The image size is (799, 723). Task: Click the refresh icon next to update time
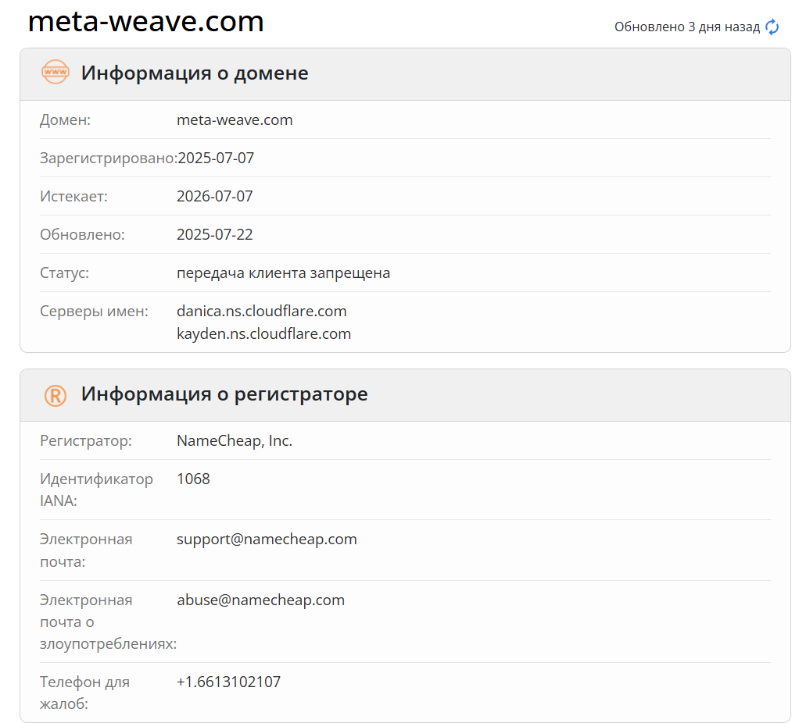click(772, 27)
